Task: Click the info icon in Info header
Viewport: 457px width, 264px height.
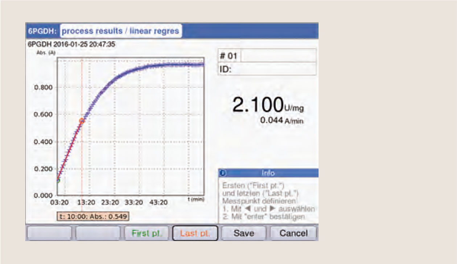Action: (x=222, y=173)
